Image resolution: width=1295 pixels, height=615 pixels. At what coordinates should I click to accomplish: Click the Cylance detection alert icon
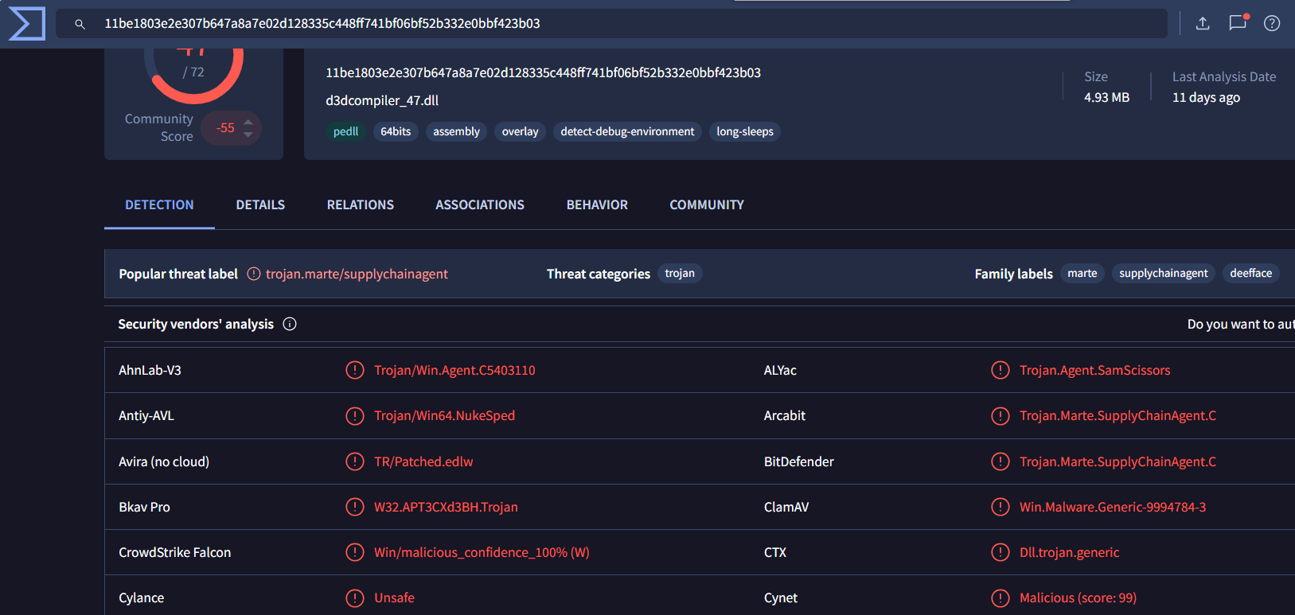click(355, 597)
